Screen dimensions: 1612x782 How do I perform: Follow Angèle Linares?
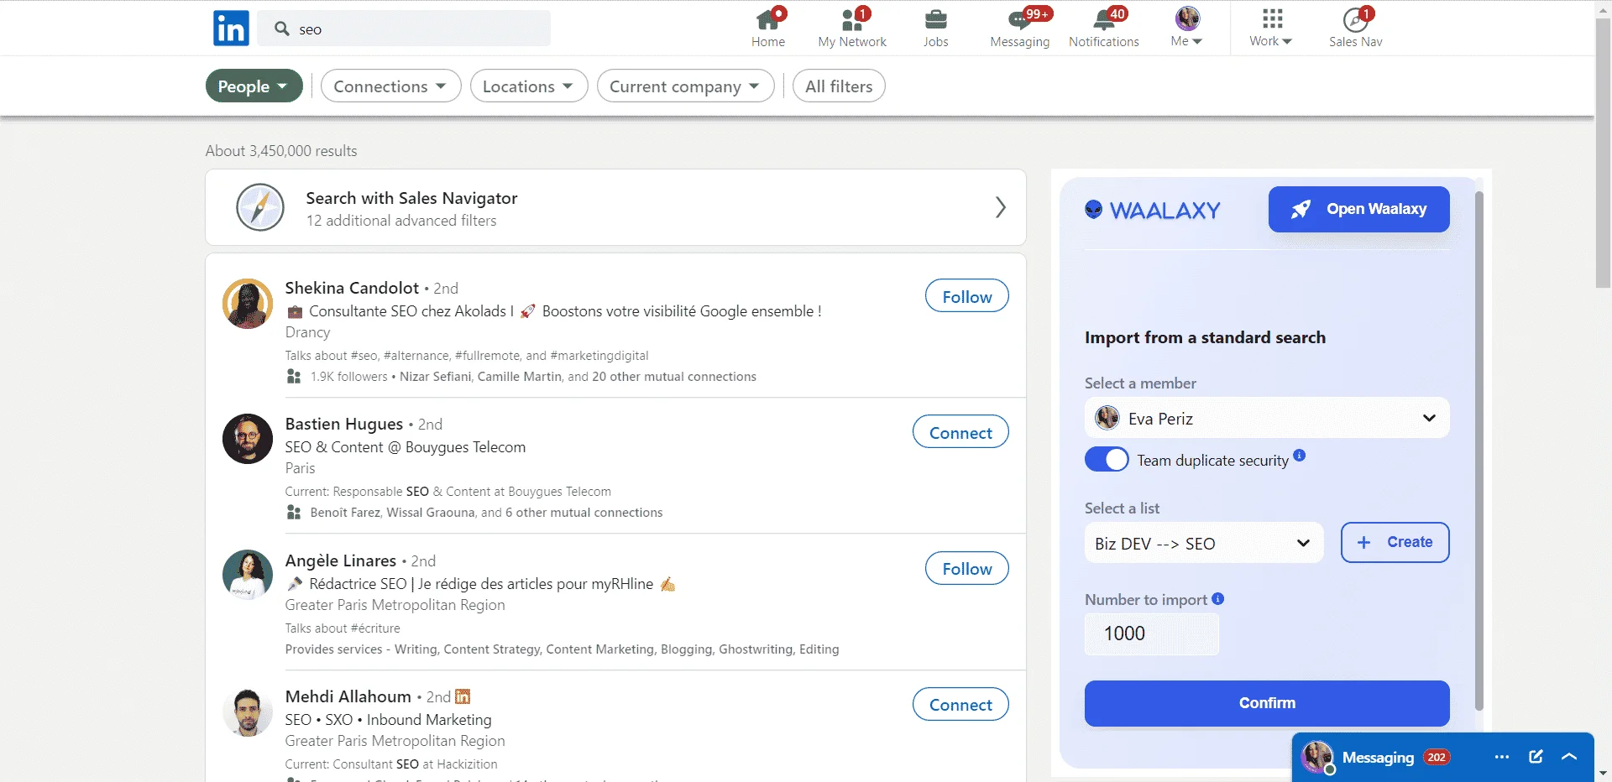(966, 568)
